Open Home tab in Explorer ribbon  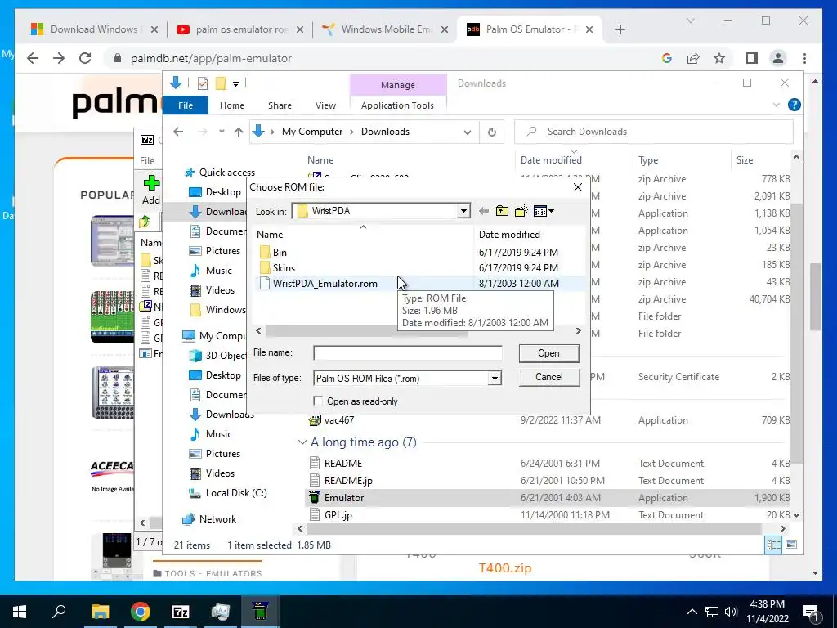pos(231,105)
